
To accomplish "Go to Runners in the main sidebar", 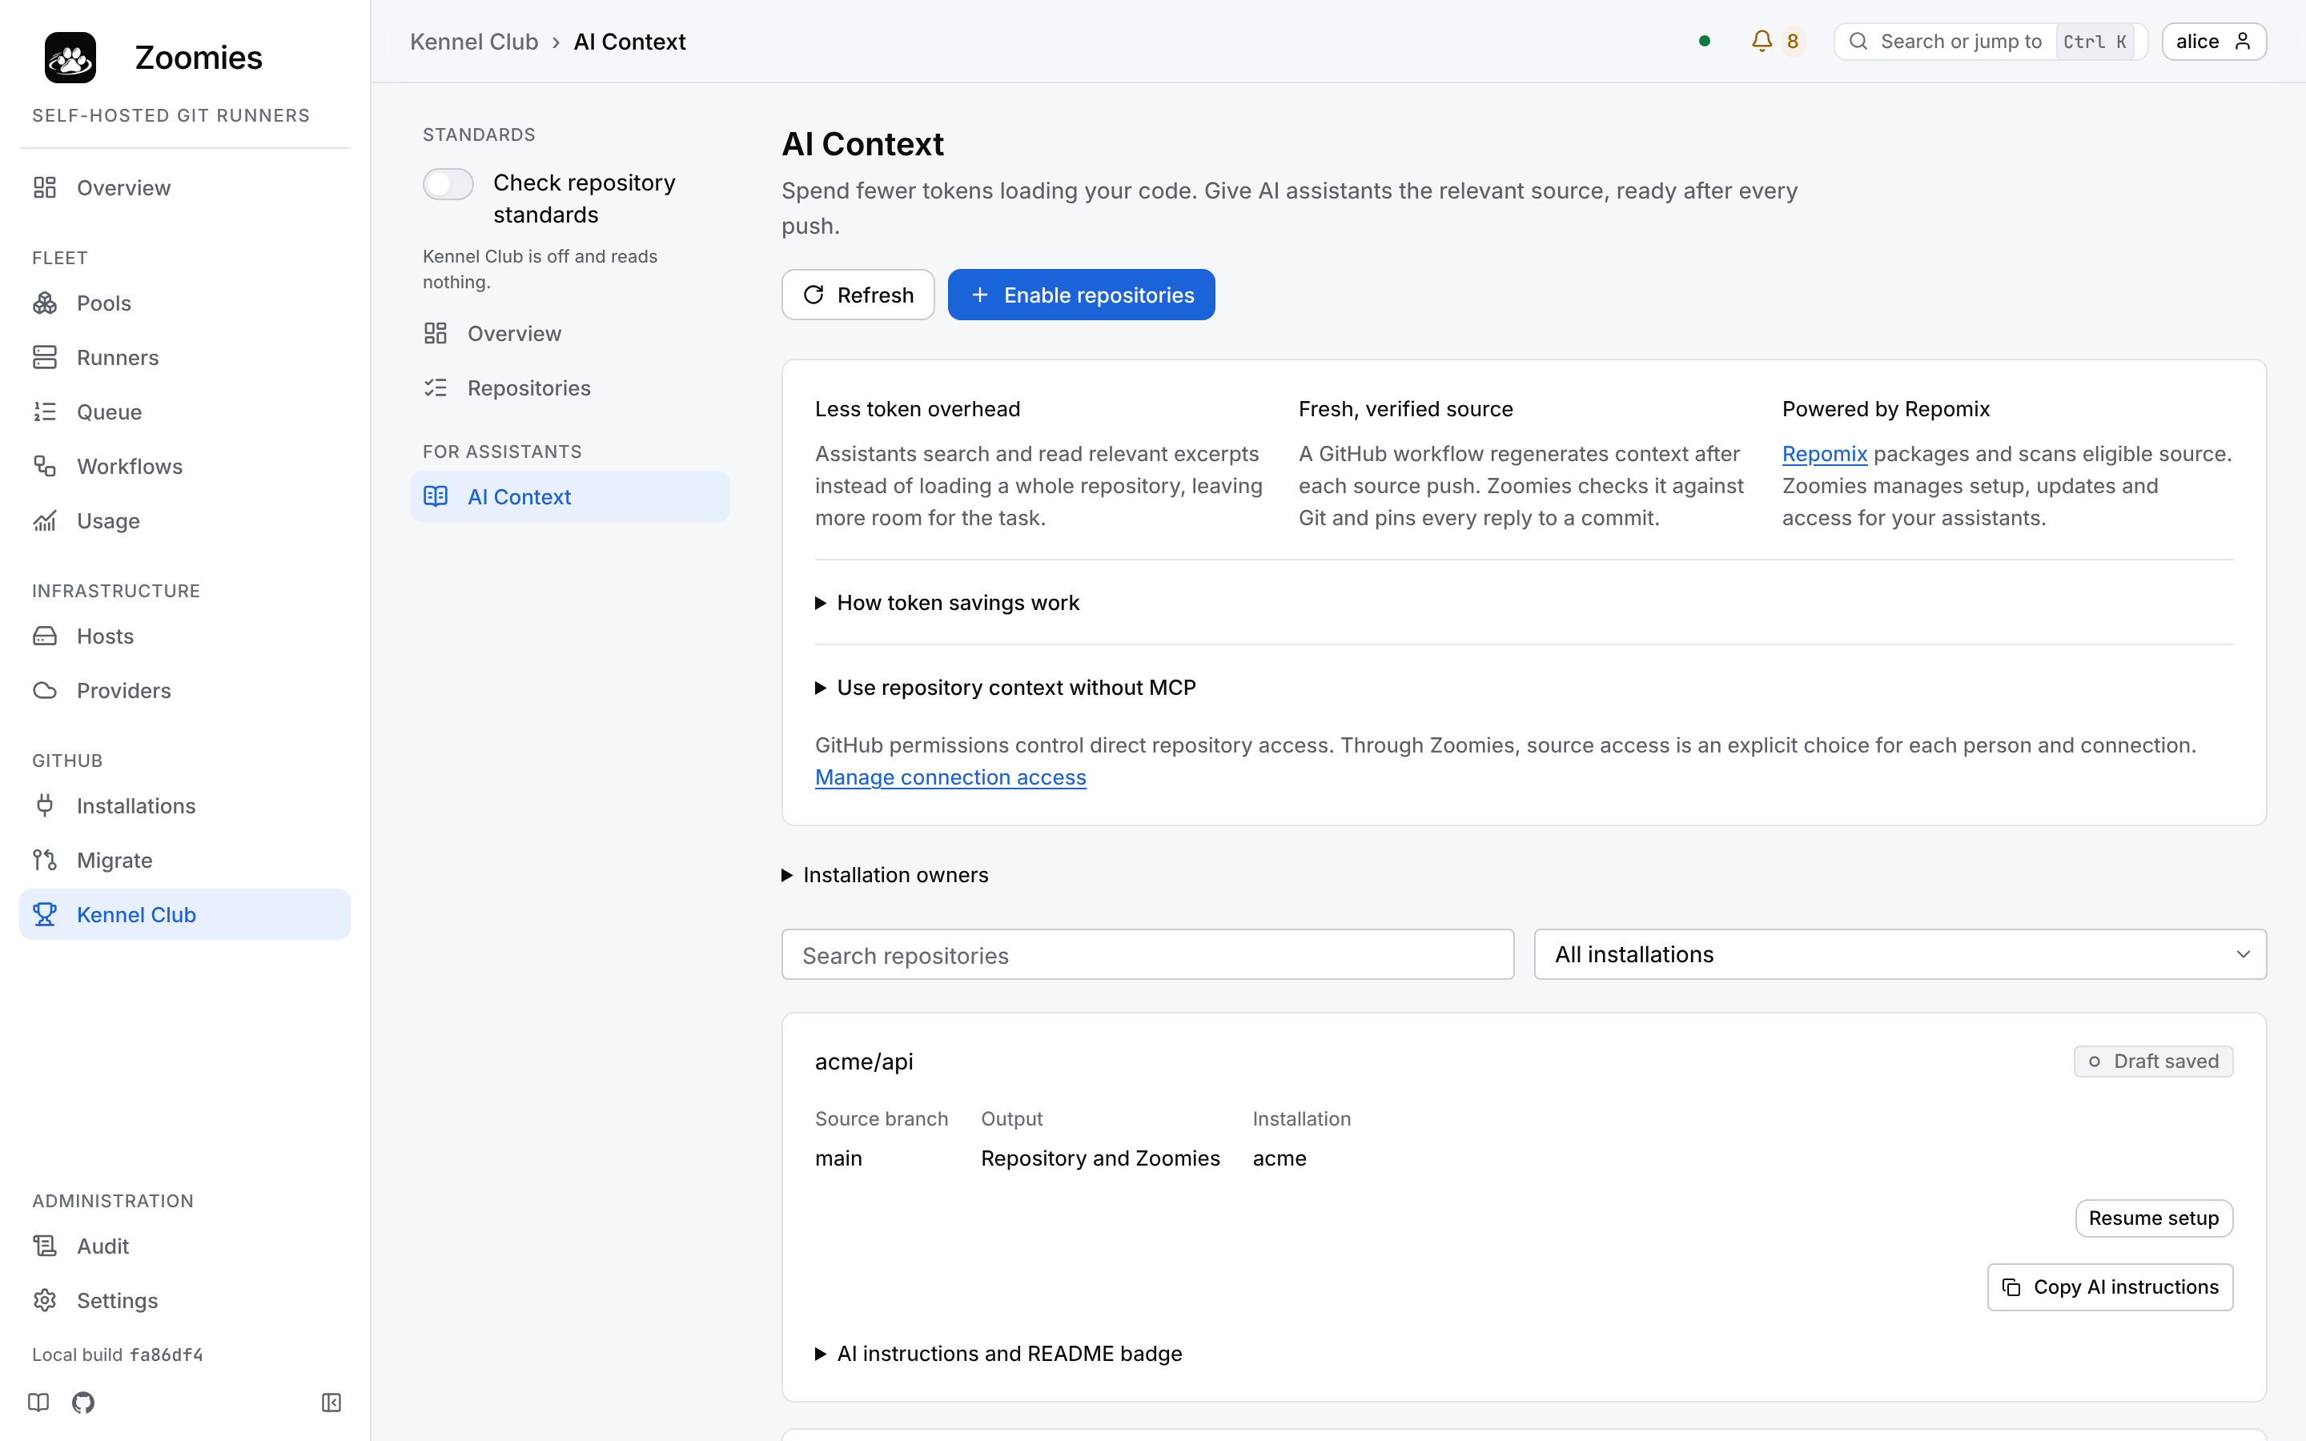I will pyautogui.click(x=185, y=357).
